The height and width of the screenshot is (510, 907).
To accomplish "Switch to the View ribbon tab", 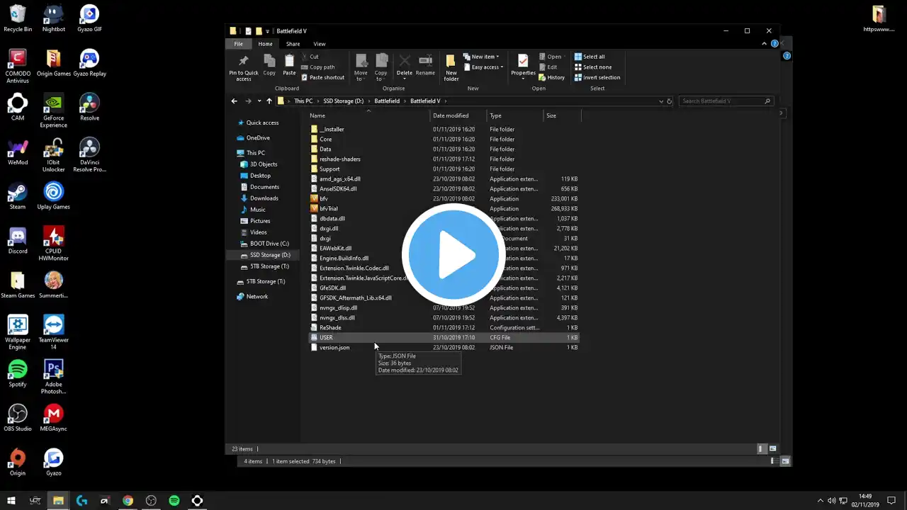I will (320, 44).
